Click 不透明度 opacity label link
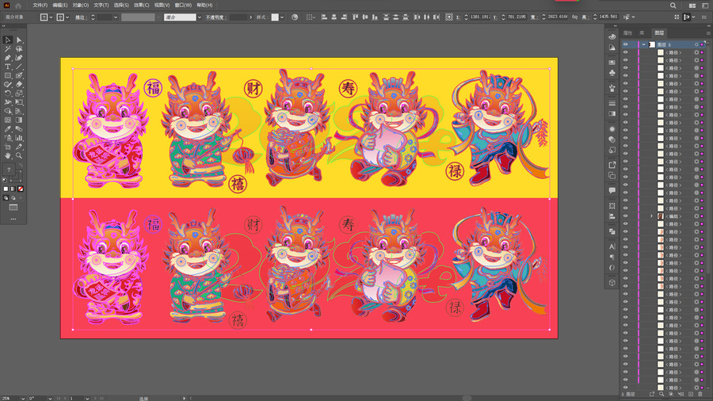This screenshot has height=401, width=713. click(x=215, y=17)
